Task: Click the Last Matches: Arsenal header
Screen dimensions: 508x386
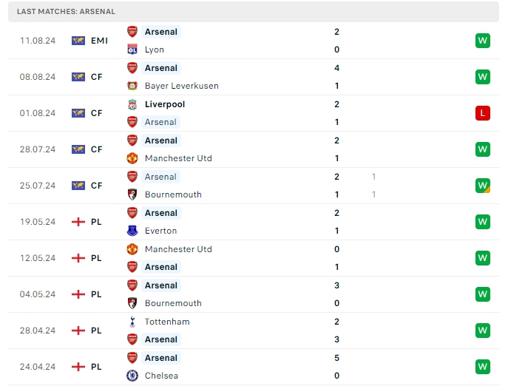Action: 66,12
